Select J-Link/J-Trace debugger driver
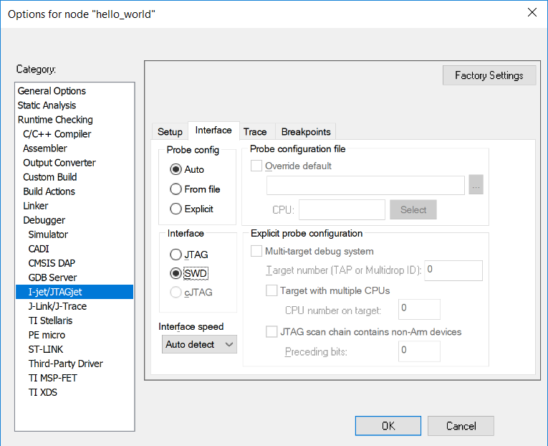The height and width of the screenshot is (446, 548). tap(57, 306)
